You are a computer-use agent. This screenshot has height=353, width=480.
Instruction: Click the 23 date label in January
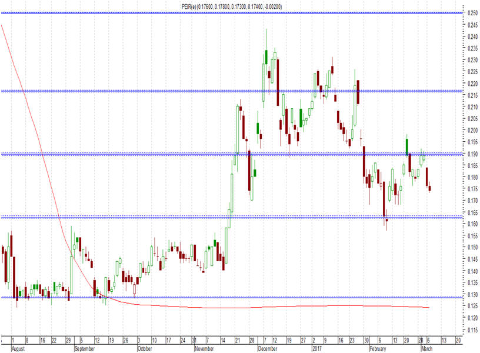point(352,340)
